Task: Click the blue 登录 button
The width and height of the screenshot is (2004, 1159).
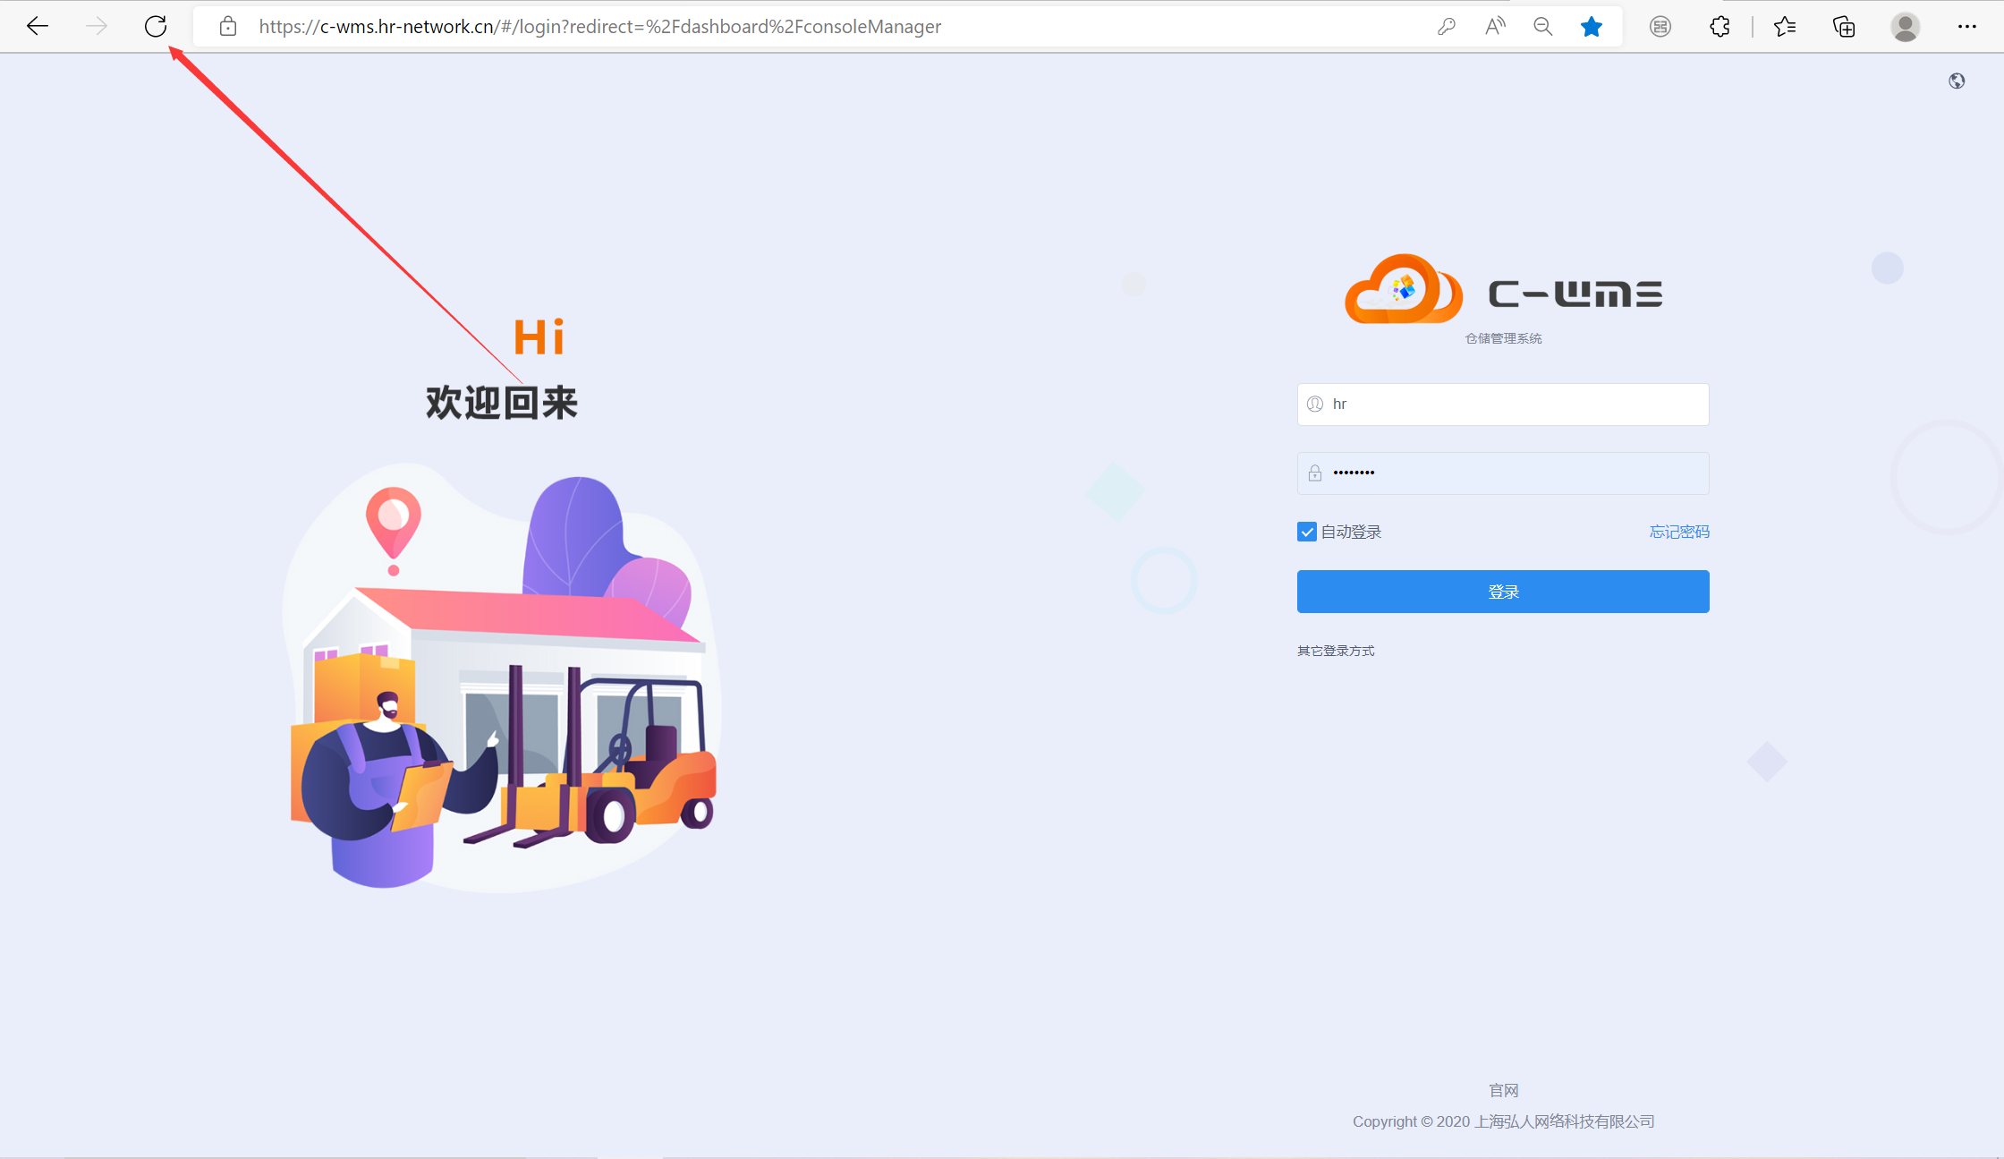Action: 1503,592
